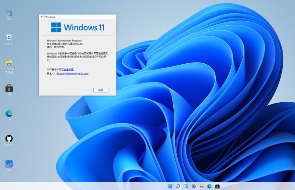
Task: Open Settings gear on the taskbar
Action: point(194,186)
